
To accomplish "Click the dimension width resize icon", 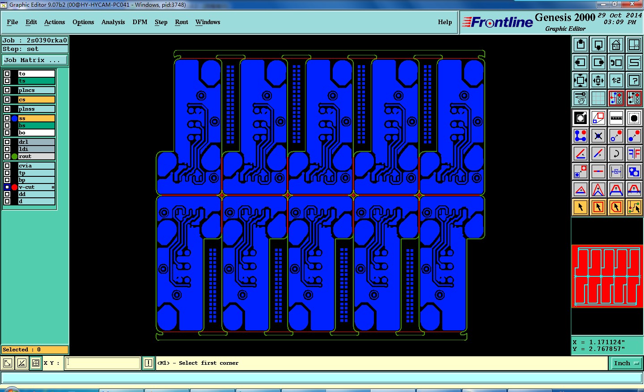I will pos(616,171).
